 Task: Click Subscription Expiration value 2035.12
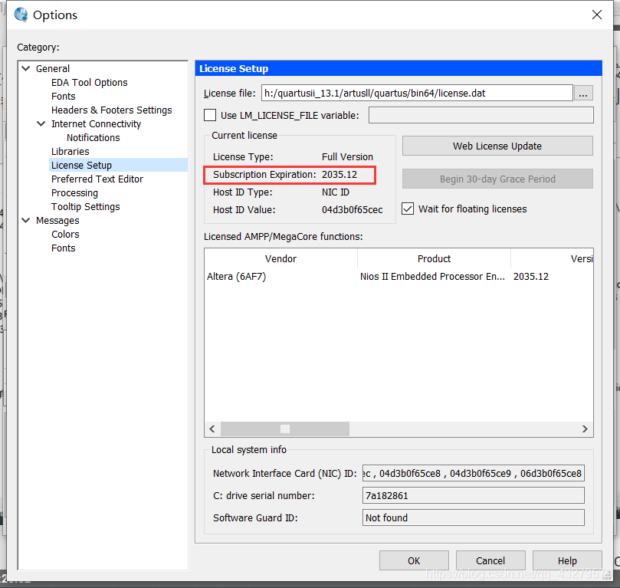[340, 175]
